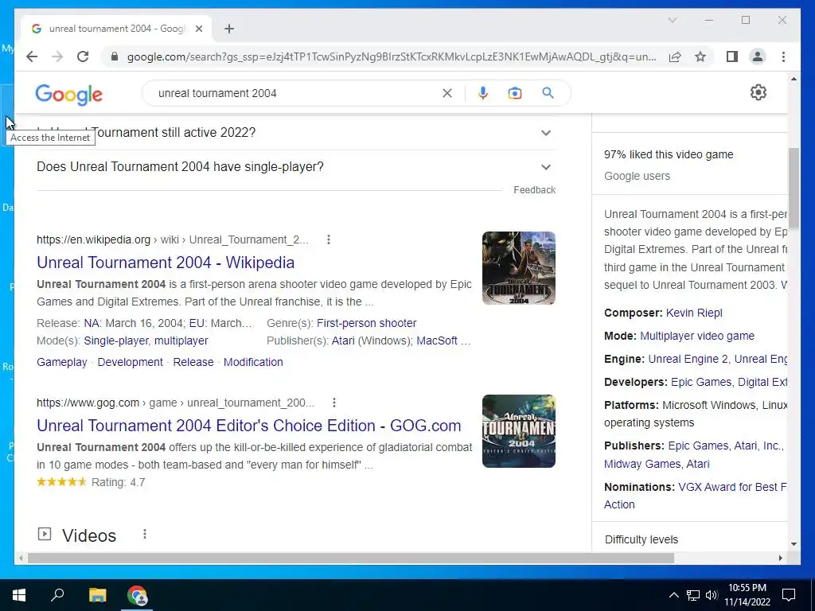Bookmark this page with the star icon
The height and width of the screenshot is (611, 815).
click(700, 56)
